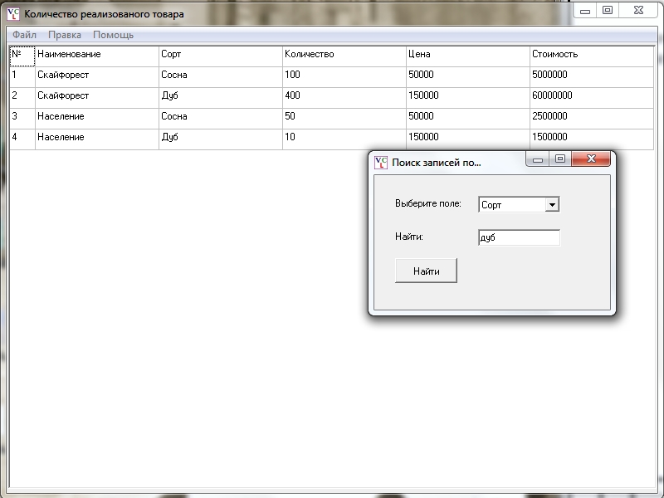Select price cell 50000 in row 3
The image size is (664, 498).
pos(468,119)
